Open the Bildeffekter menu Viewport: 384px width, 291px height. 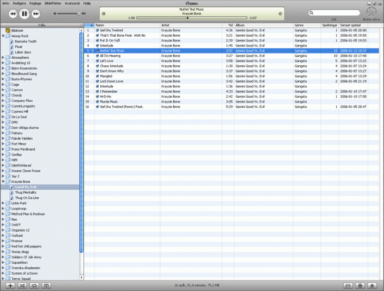pyautogui.click(x=53, y=3)
